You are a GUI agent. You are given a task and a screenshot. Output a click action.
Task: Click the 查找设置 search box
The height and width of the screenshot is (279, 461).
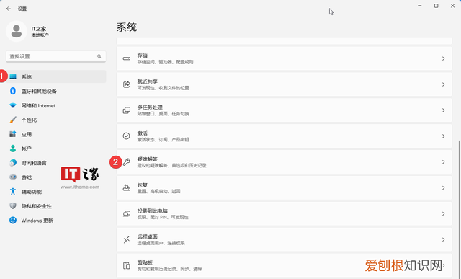(56, 56)
